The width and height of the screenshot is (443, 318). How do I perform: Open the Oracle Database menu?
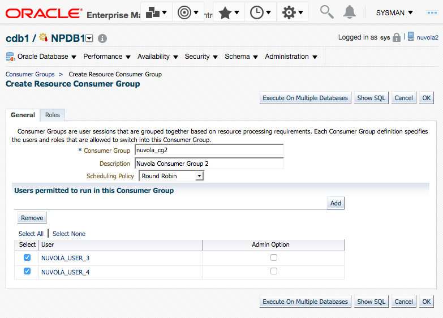(46, 57)
